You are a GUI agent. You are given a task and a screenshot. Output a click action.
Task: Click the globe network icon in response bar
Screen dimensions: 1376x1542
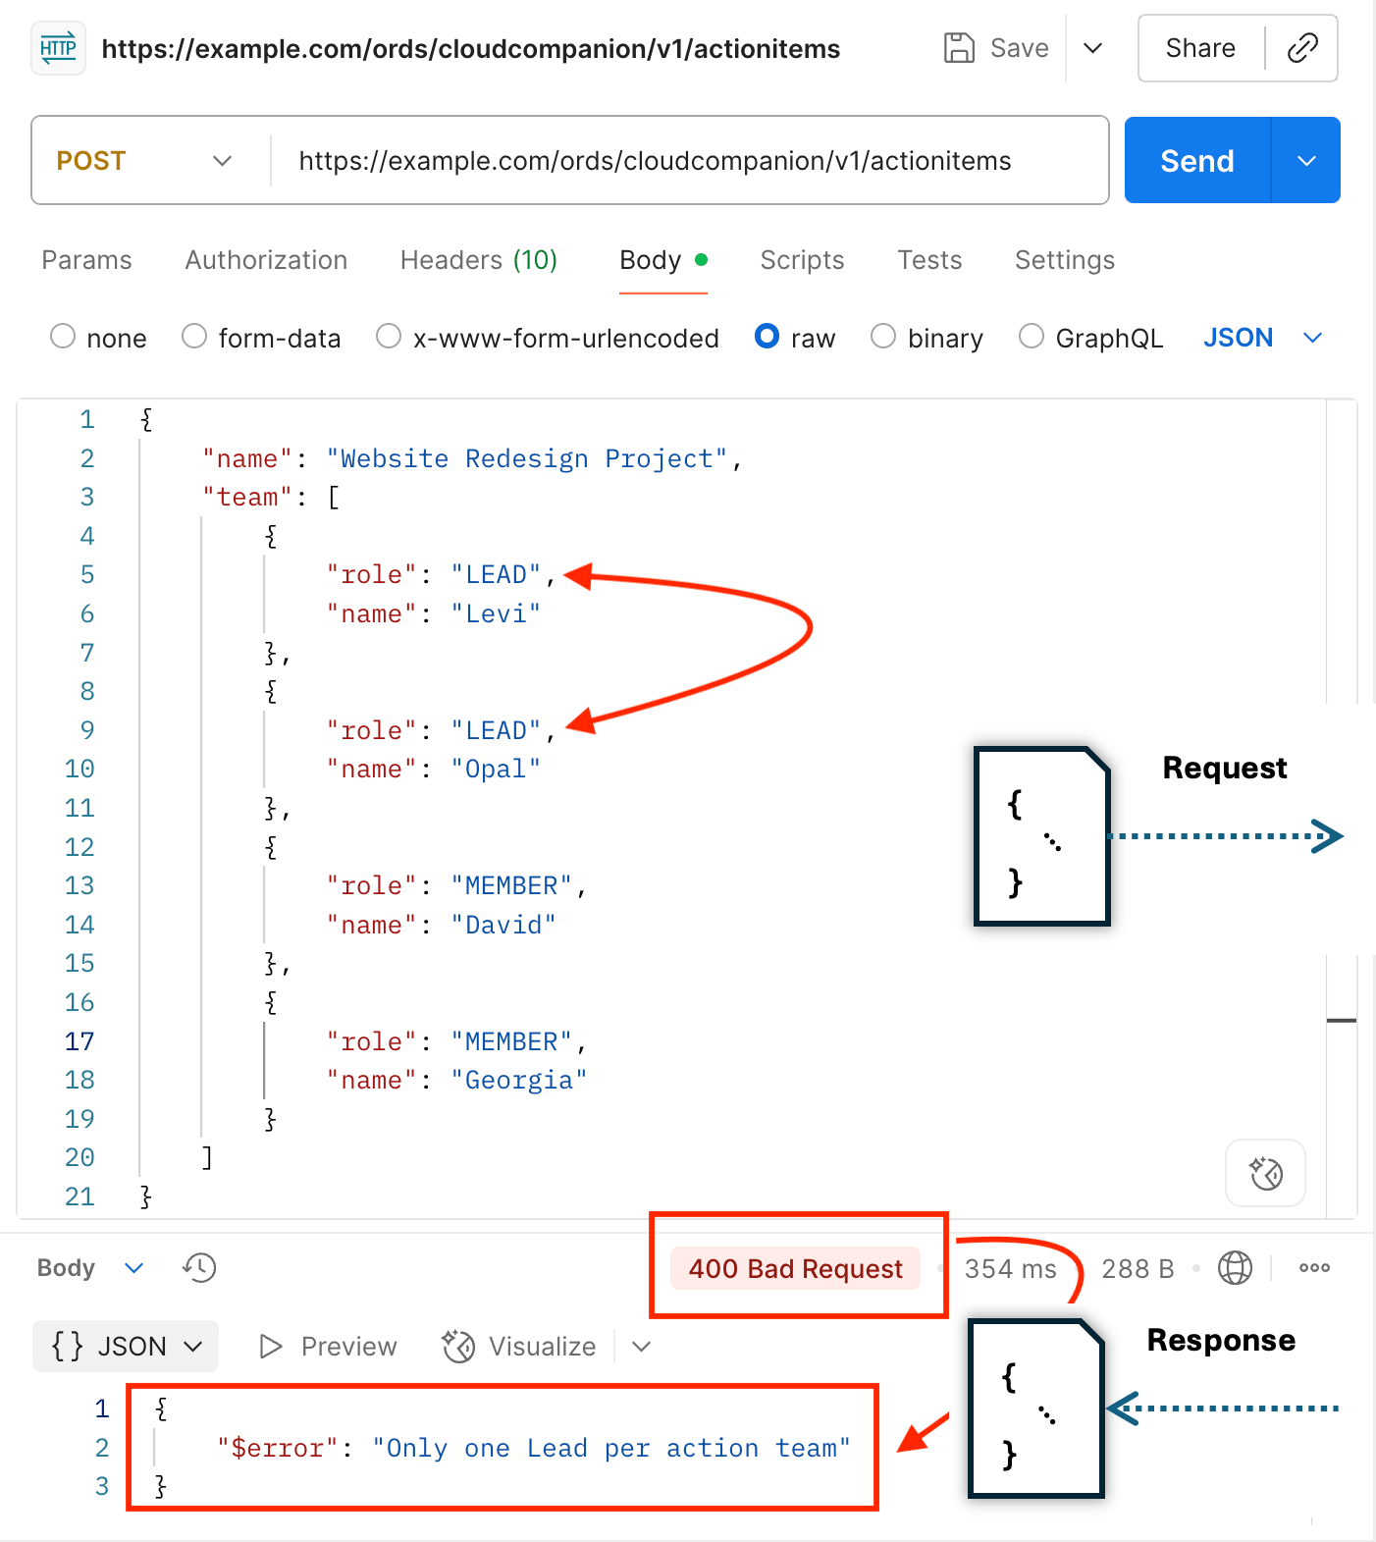(x=1235, y=1268)
